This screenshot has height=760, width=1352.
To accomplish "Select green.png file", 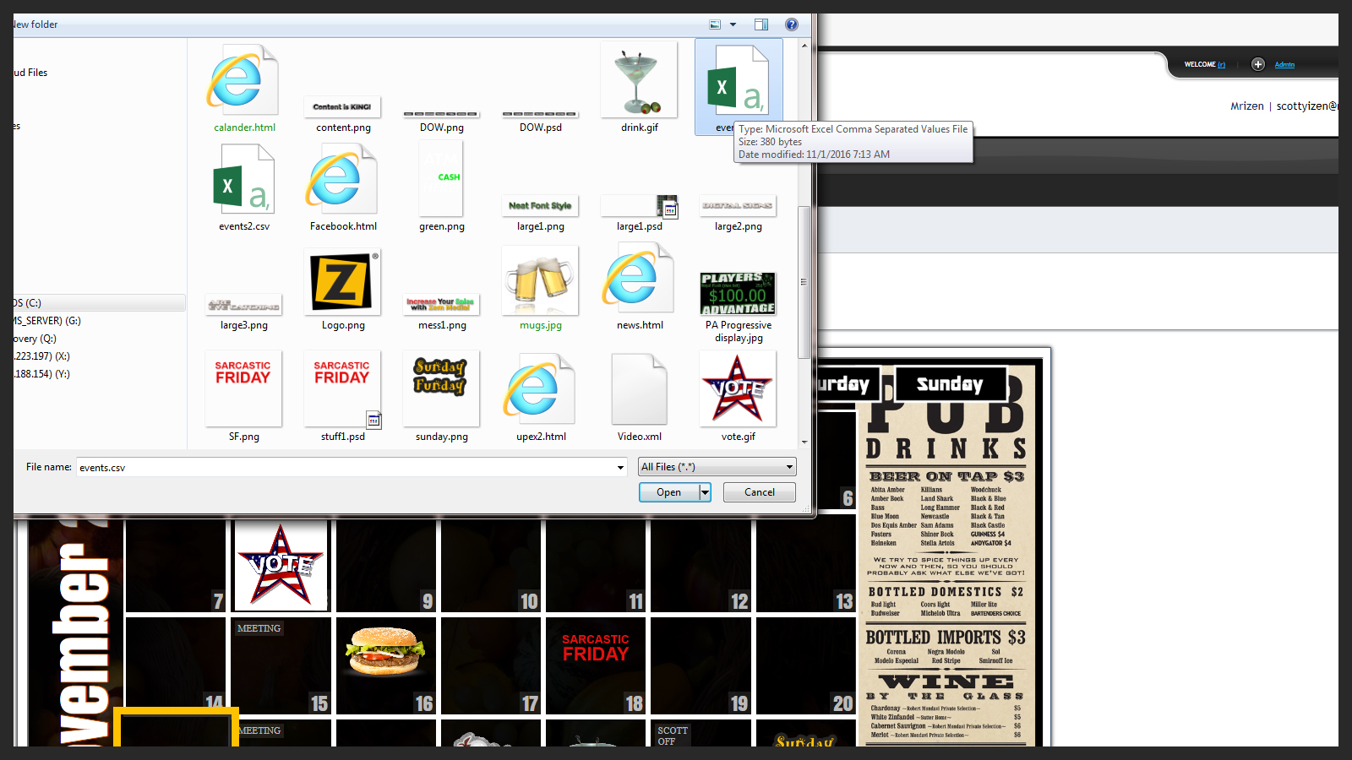I will [441, 179].
